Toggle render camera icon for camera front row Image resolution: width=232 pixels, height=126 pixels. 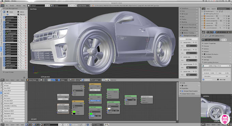pyautogui.click(x=229, y=16)
